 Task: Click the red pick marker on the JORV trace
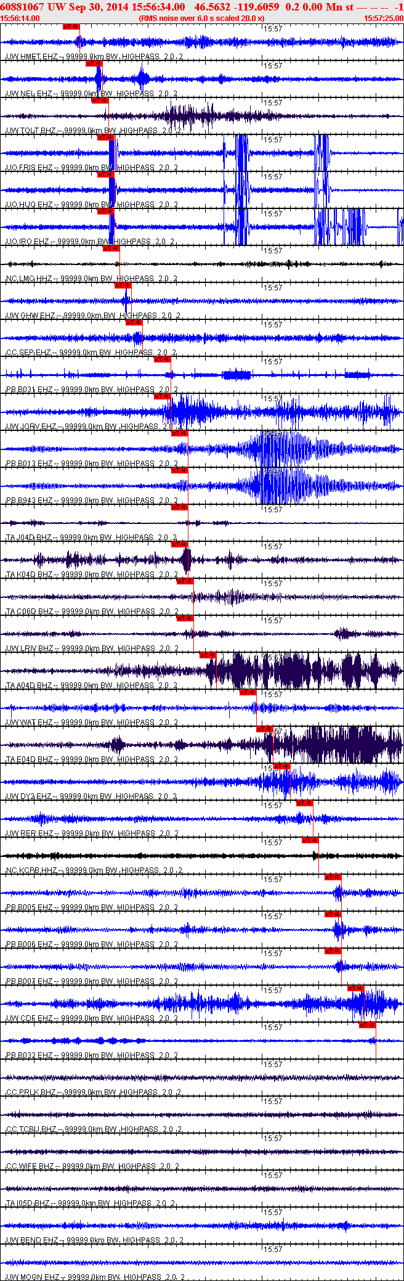pyautogui.click(x=162, y=396)
